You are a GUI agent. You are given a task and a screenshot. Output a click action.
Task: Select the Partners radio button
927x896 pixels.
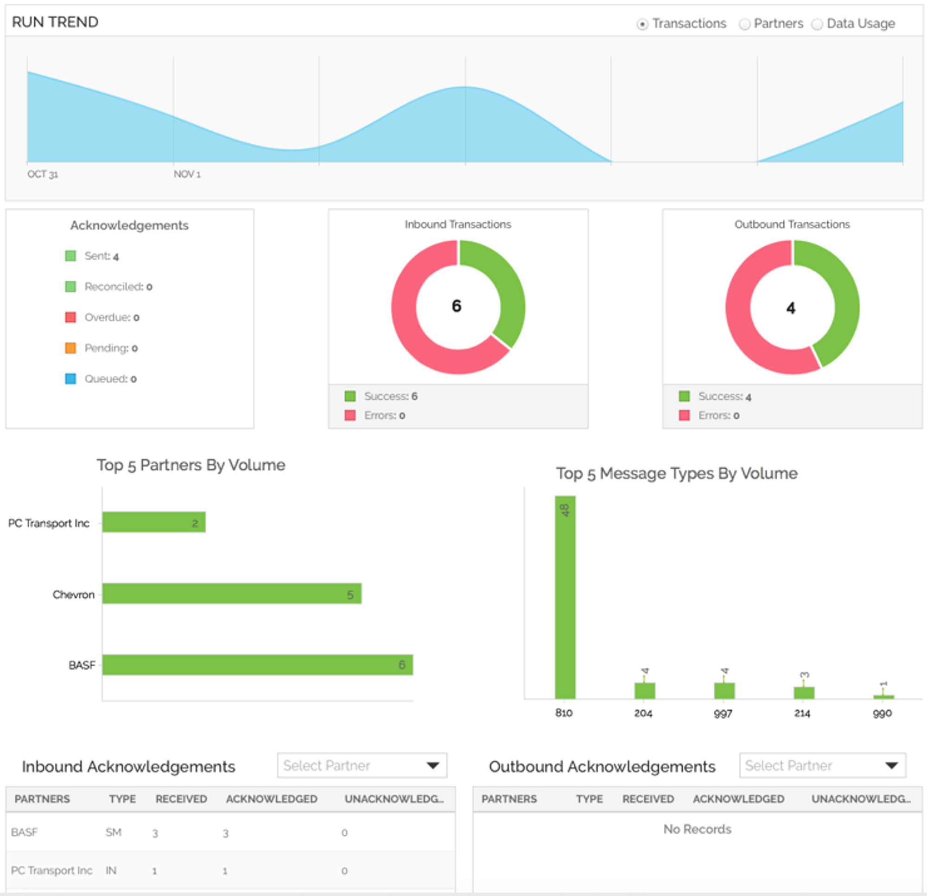pos(744,24)
